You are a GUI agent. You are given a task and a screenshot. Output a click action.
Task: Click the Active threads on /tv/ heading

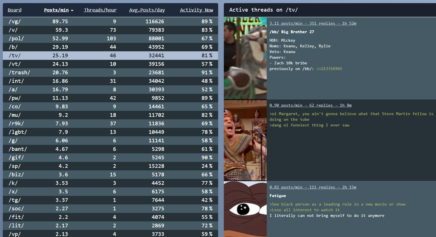[264, 10]
